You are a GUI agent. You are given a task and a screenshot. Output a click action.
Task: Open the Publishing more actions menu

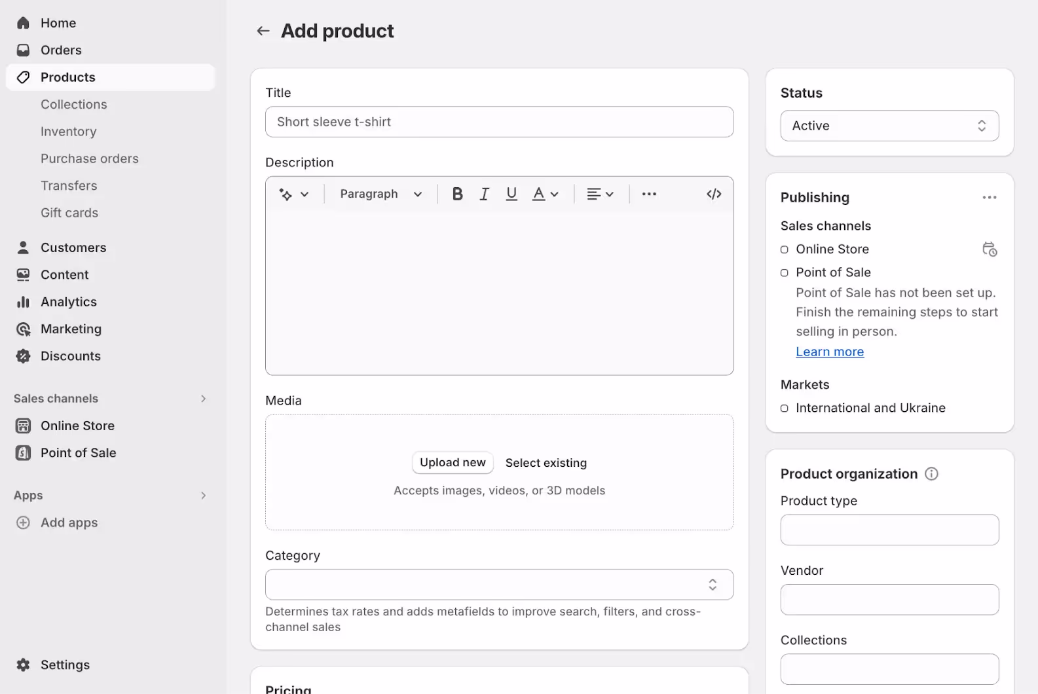tap(990, 197)
